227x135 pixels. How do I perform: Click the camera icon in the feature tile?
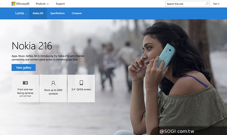point(25,83)
